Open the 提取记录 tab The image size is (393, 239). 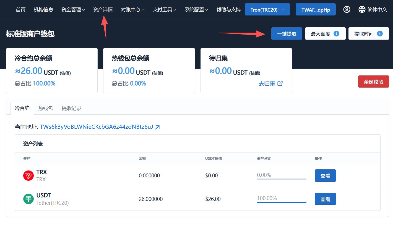pos(71,108)
